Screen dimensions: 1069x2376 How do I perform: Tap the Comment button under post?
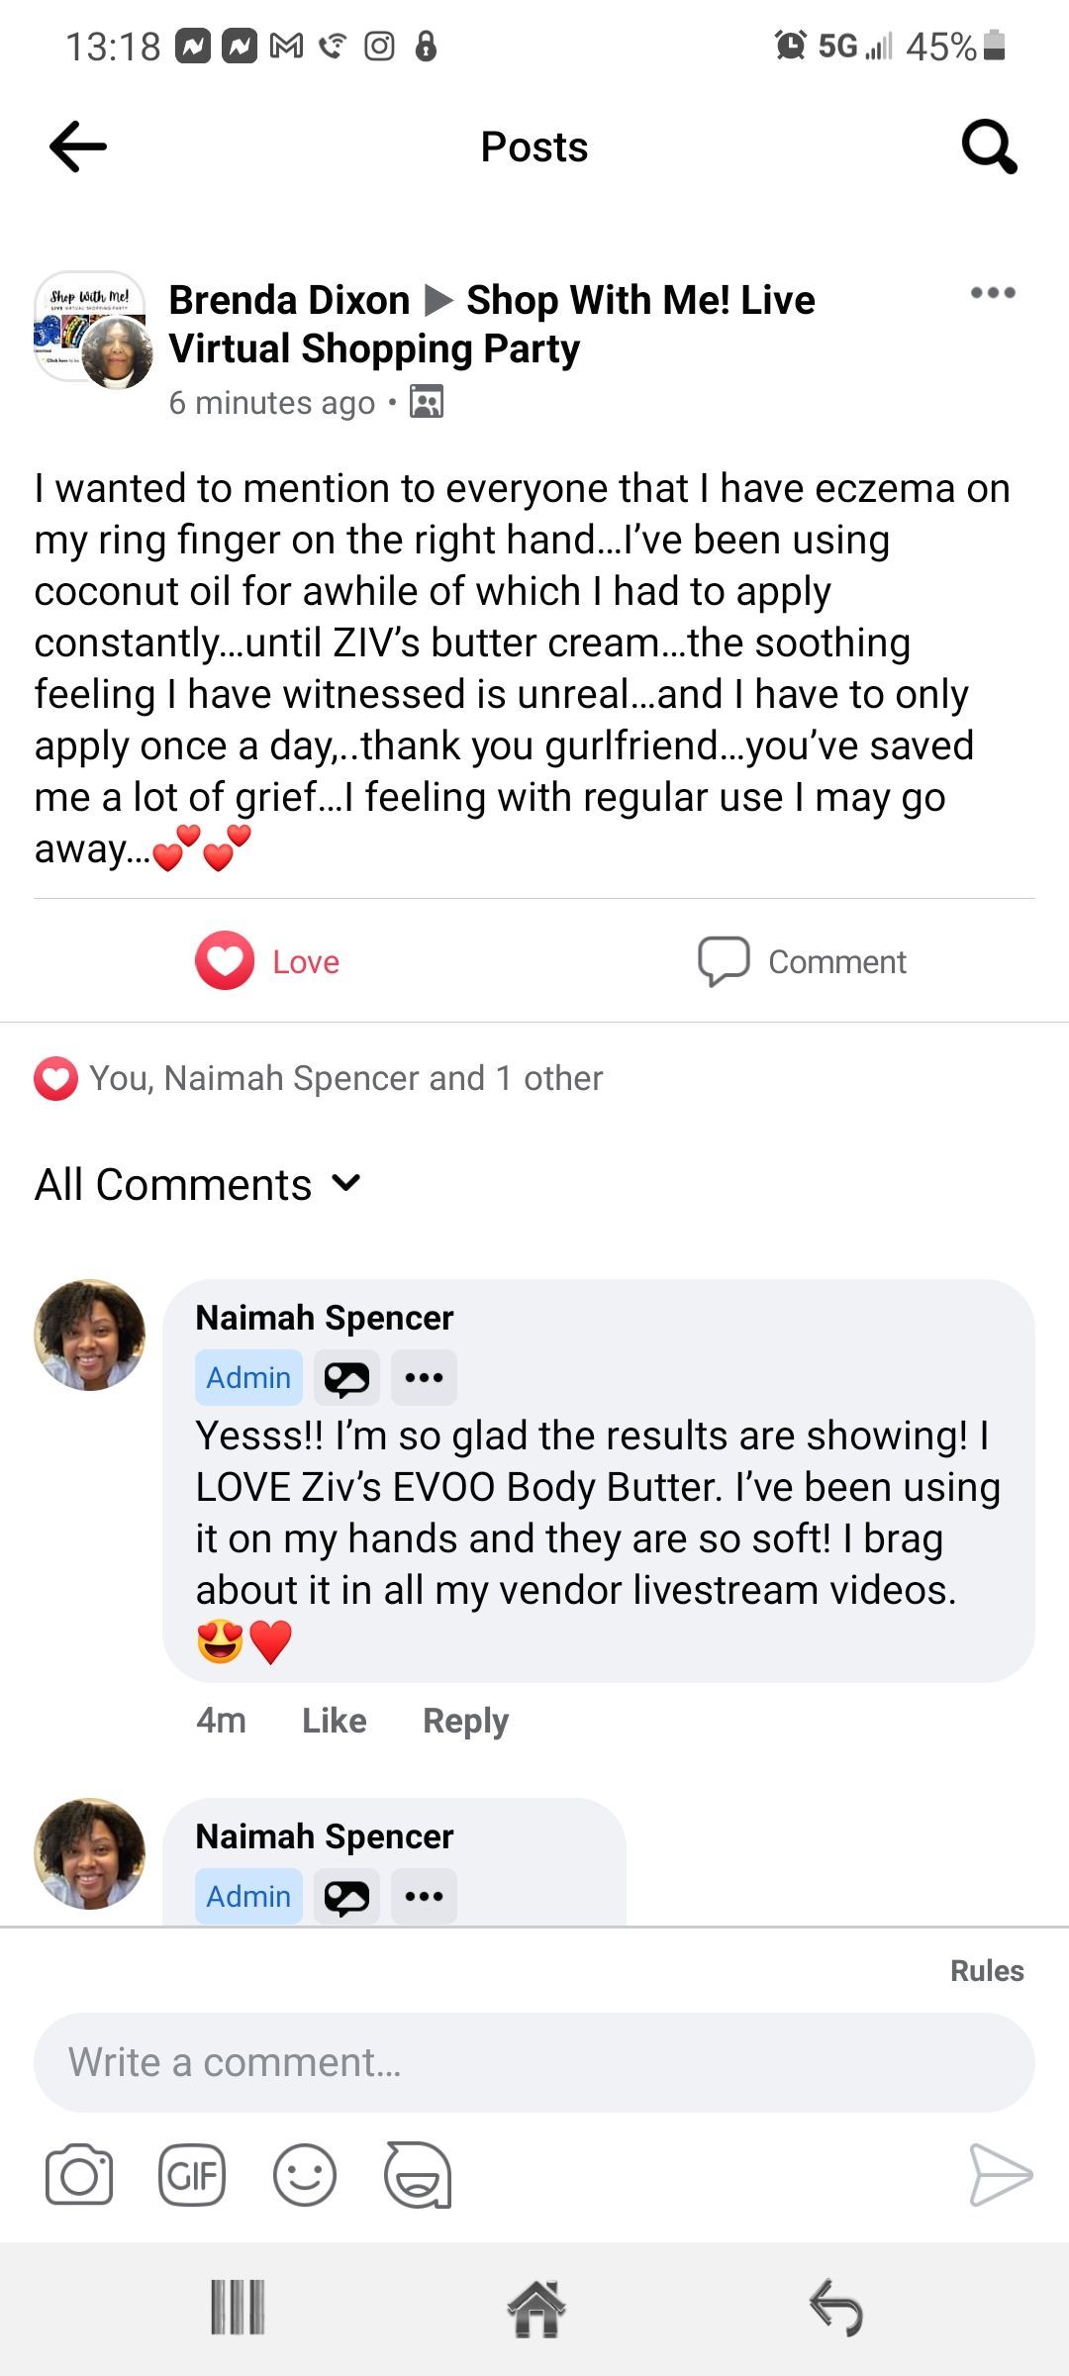coord(802,961)
